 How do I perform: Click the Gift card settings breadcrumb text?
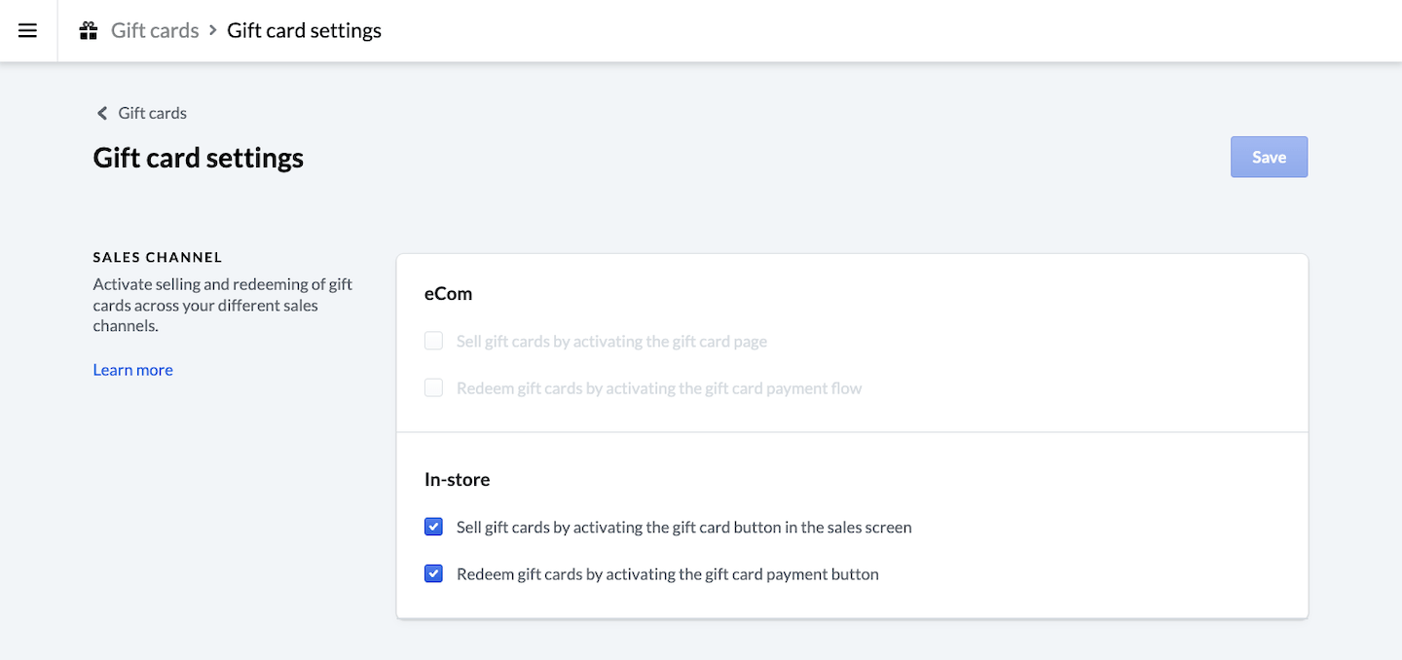coord(304,30)
